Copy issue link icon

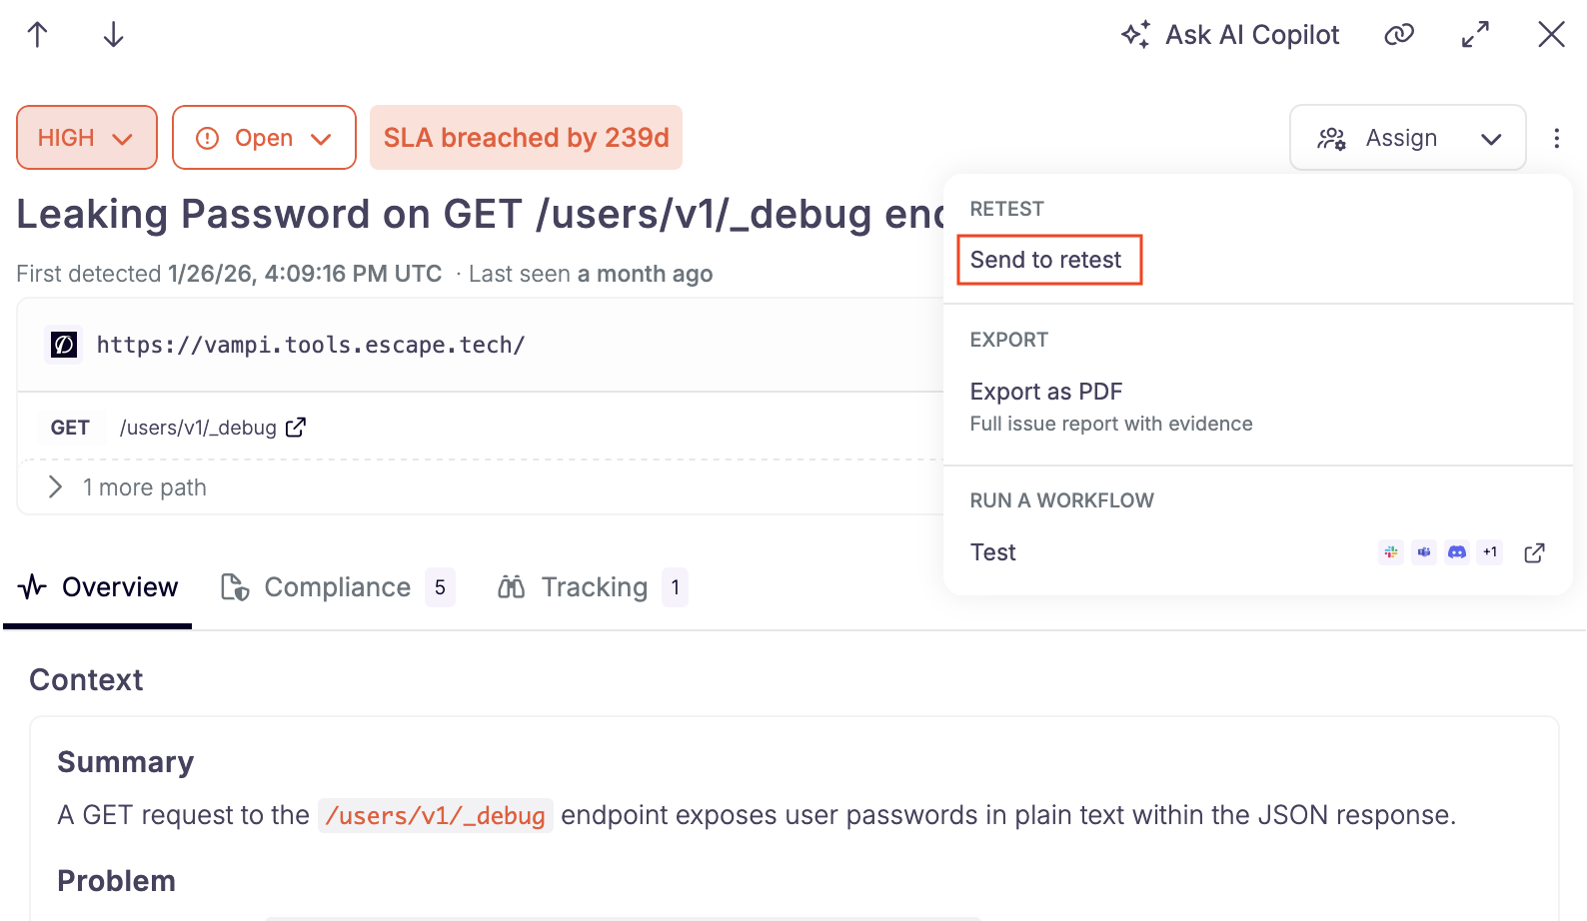(x=1399, y=35)
